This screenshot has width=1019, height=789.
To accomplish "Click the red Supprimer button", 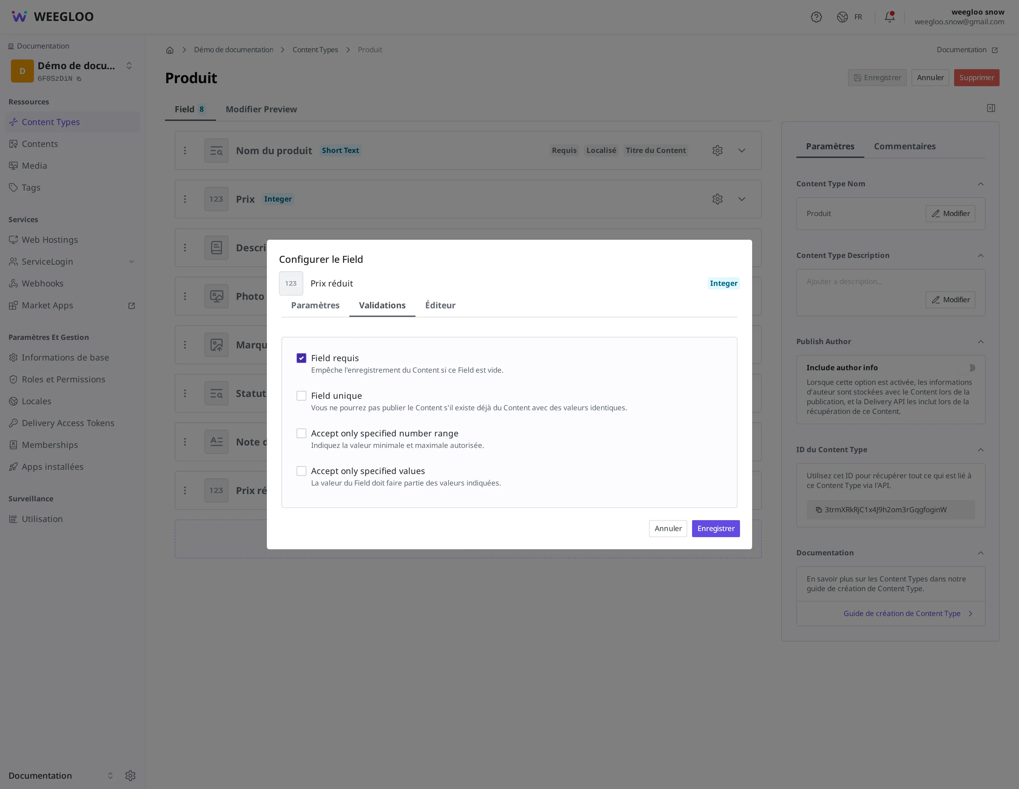I will click(977, 77).
